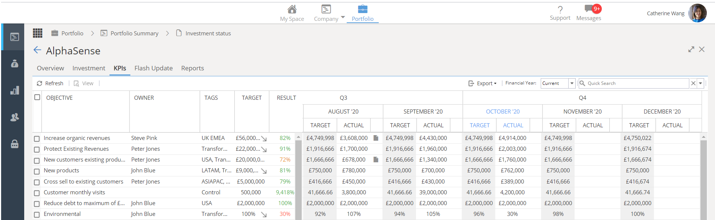Click October actual £4,914,000 cell
715x220 pixels.
[512, 138]
